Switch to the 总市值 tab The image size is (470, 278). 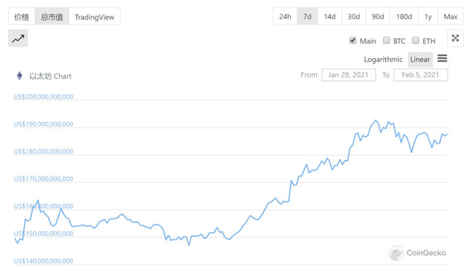tap(52, 16)
